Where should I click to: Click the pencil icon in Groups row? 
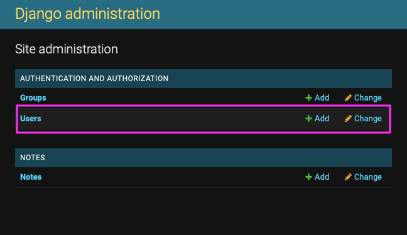click(x=348, y=98)
